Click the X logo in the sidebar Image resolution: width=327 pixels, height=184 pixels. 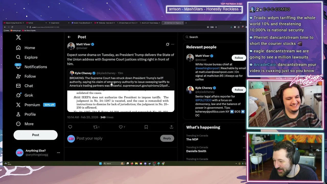coord(18,37)
